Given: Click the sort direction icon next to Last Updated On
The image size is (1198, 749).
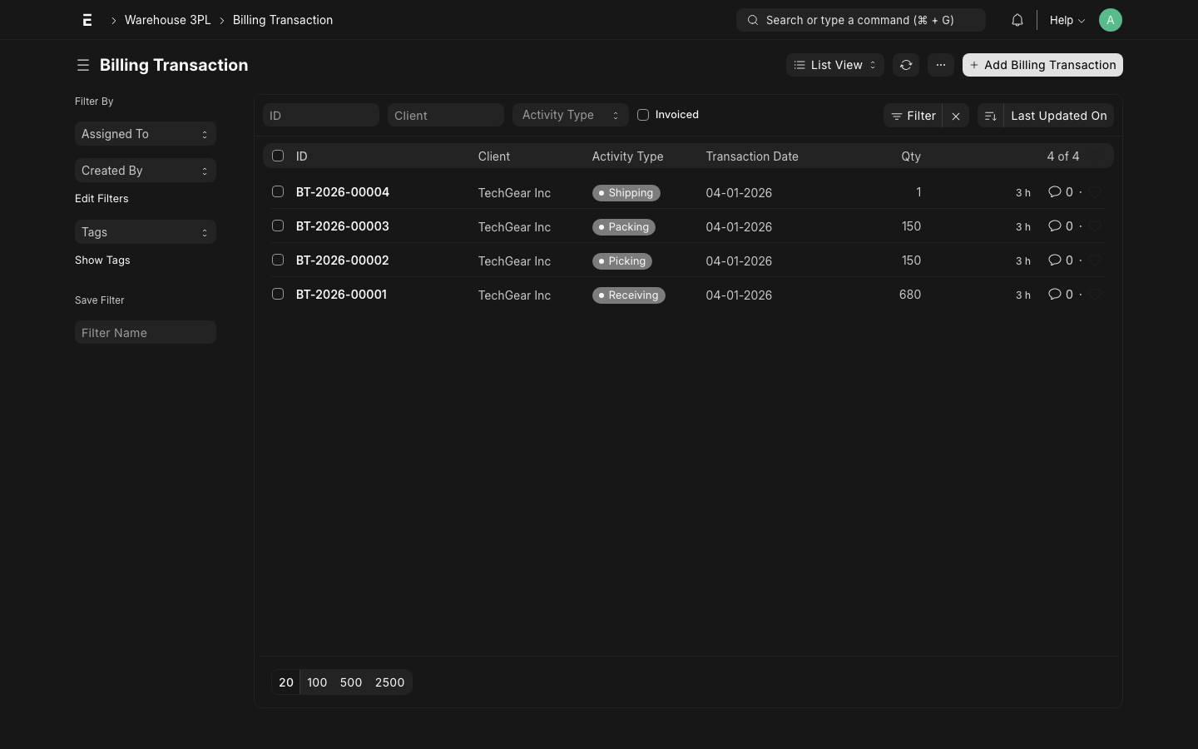Looking at the screenshot, I should tap(990, 116).
